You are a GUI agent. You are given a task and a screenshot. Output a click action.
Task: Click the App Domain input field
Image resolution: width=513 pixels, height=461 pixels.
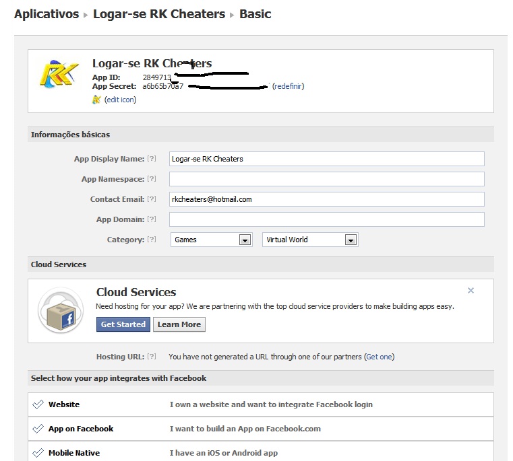pos(326,219)
